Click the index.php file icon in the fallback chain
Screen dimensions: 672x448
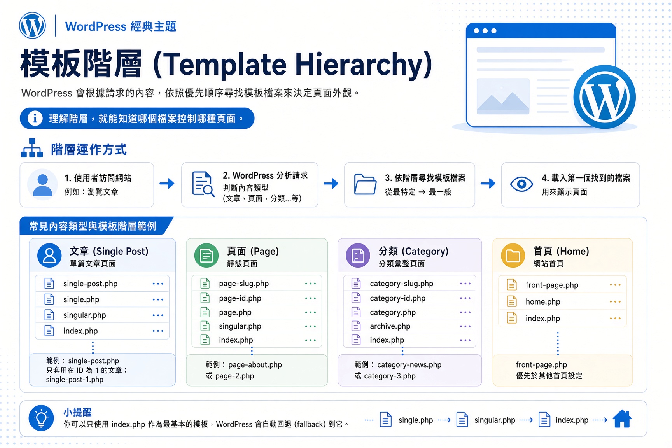coord(544,420)
